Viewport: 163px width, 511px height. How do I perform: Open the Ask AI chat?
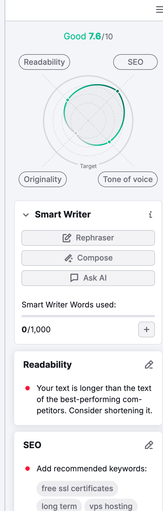click(x=88, y=278)
